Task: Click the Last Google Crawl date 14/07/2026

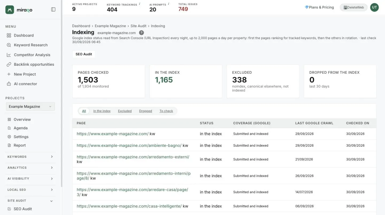Action: click(304, 192)
